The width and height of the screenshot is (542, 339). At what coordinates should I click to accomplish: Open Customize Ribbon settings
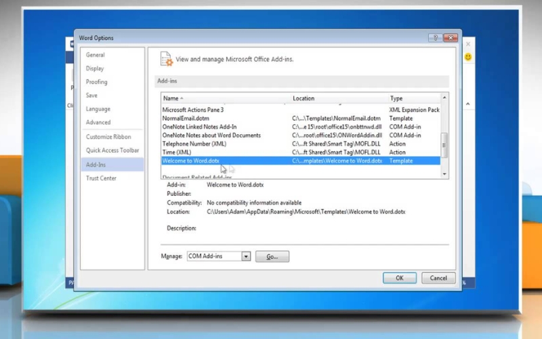coord(108,137)
